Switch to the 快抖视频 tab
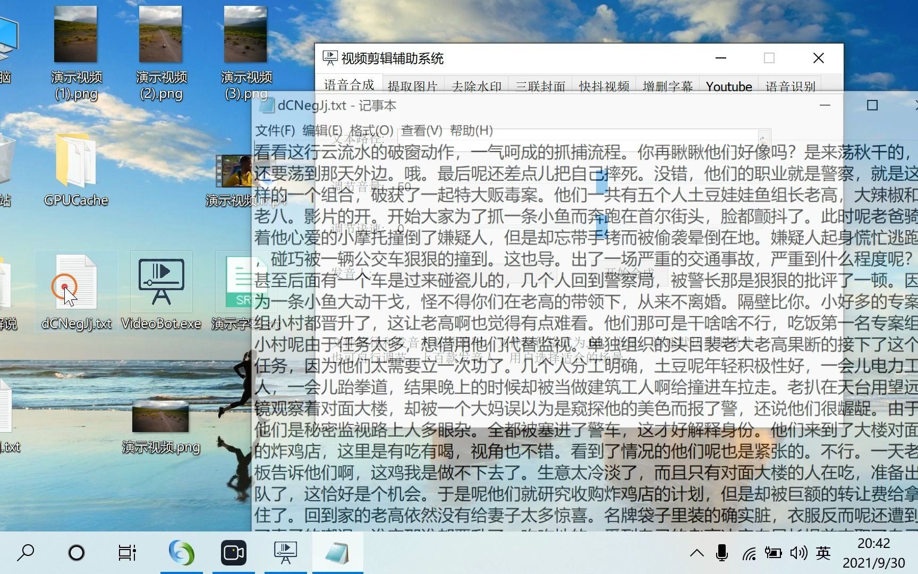Image resolution: width=918 pixels, height=574 pixels. [x=604, y=86]
